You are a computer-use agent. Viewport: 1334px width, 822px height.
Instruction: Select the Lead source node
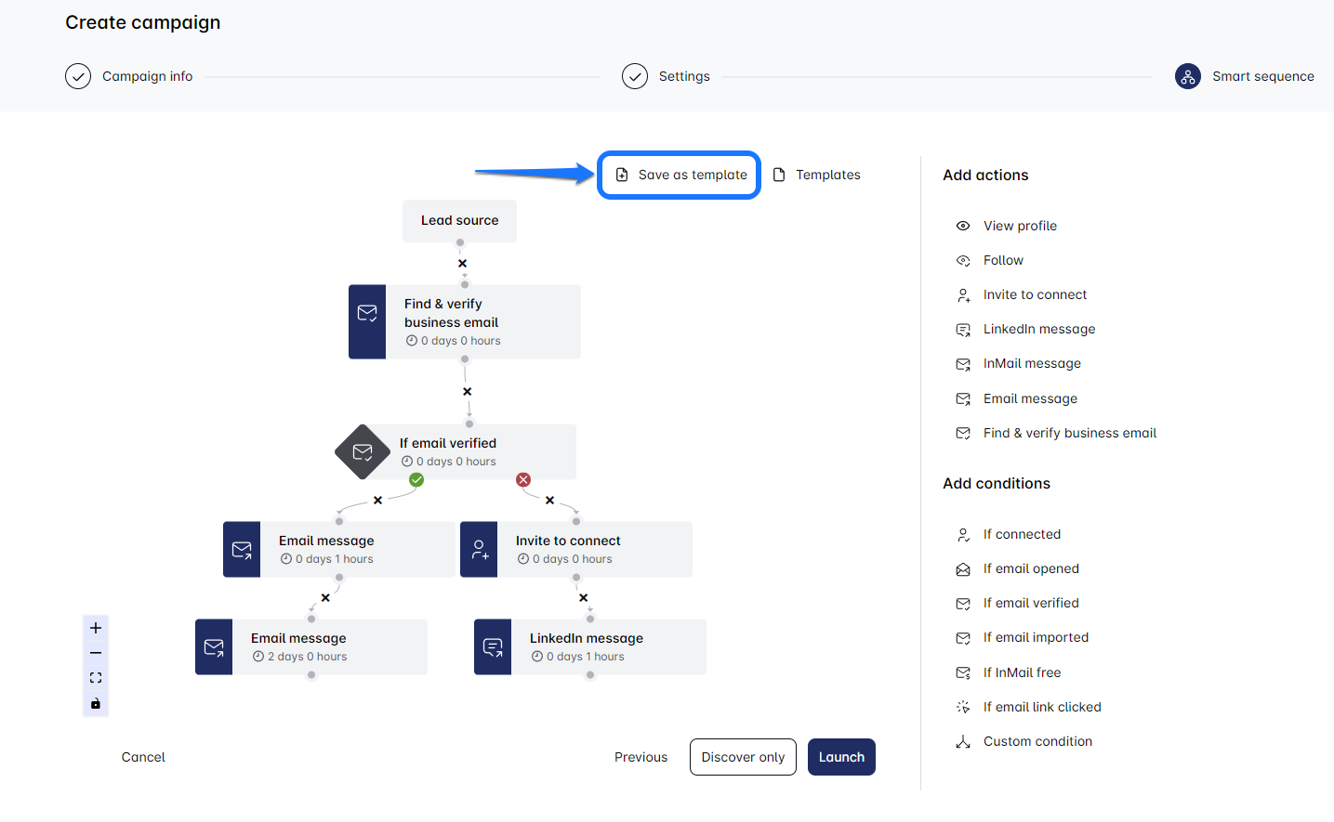click(x=459, y=221)
